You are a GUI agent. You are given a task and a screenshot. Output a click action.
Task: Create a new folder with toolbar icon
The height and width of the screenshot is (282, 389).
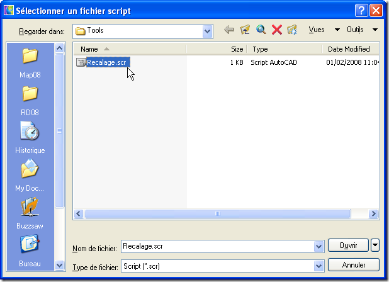click(x=292, y=30)
